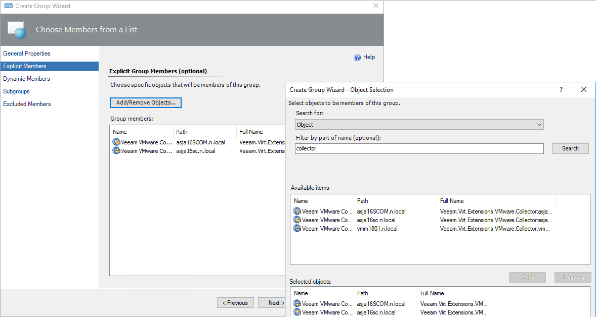
Task: Click the Add/Remove Objects button
Action: click(146, 103)
